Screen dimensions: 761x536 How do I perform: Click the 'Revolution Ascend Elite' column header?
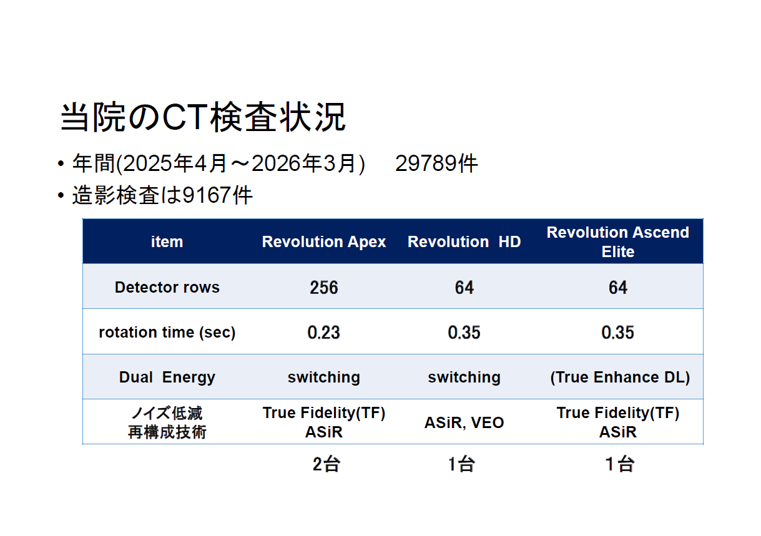[618, 241]
